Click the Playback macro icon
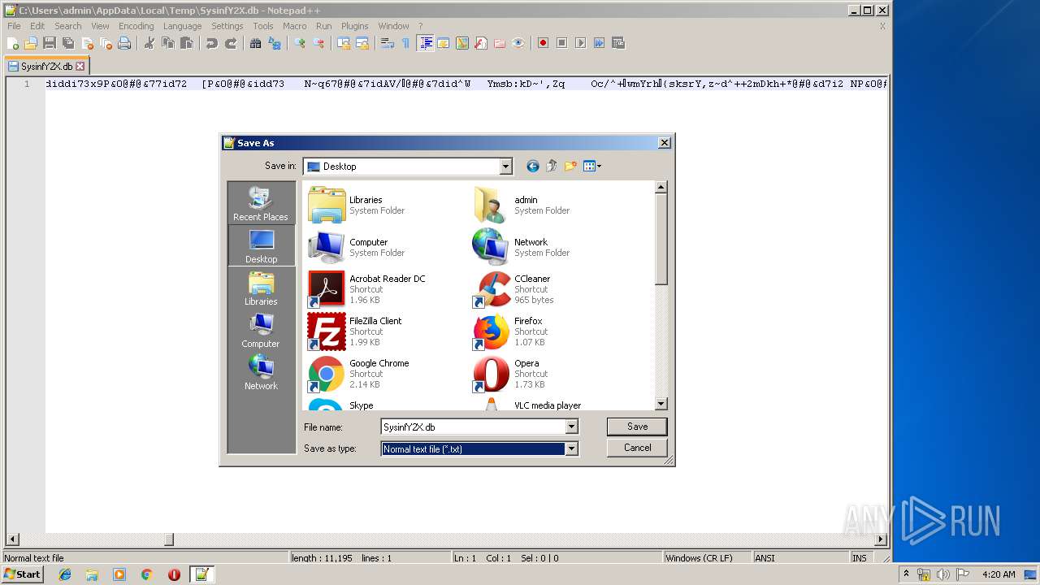The width and height of the screenshot is (1040, 585). (580, 43)
